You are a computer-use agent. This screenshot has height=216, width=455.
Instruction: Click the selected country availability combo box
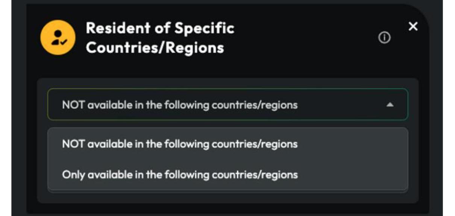(228, 105)
